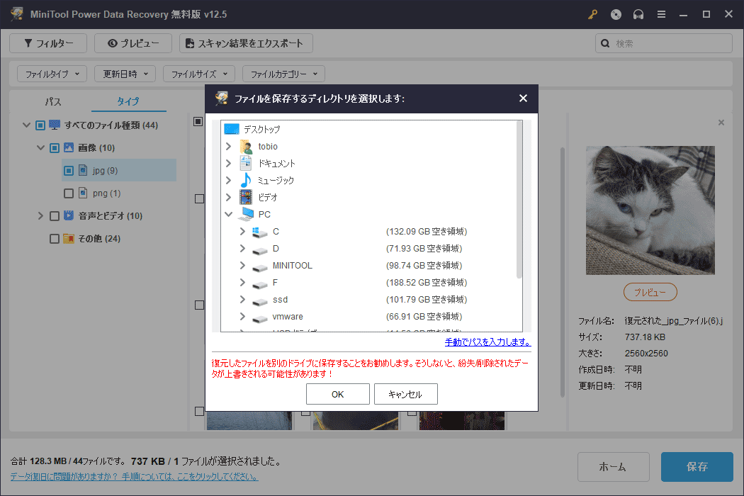Select the PC computer icon
This screenshot has height=496, width=744.
[x=246, y=215]
